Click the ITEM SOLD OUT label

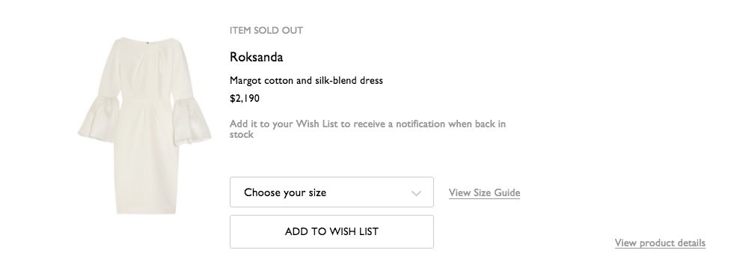click(266, 31)
